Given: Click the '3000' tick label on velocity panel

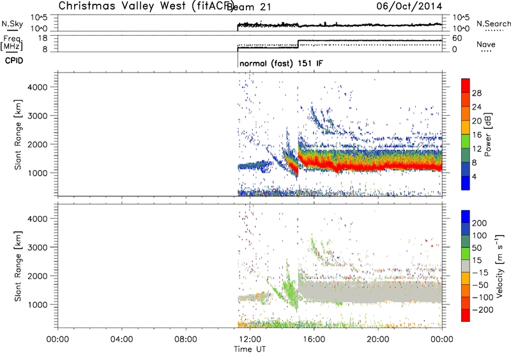Looking at the screenshot, I should 37,247.
